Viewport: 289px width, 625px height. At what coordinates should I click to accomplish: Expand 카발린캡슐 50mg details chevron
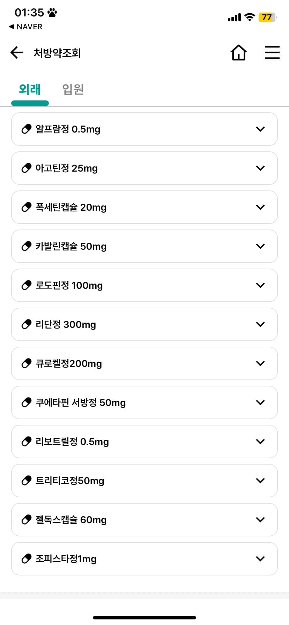click(260, 246)
